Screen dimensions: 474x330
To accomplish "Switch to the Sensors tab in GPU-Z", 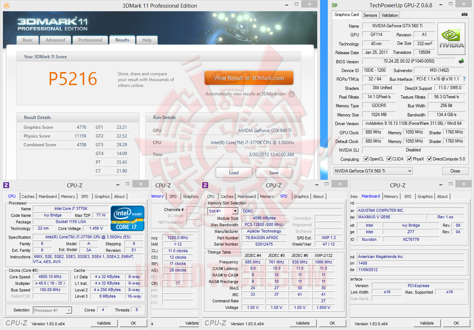I will (x=370, y=15).
